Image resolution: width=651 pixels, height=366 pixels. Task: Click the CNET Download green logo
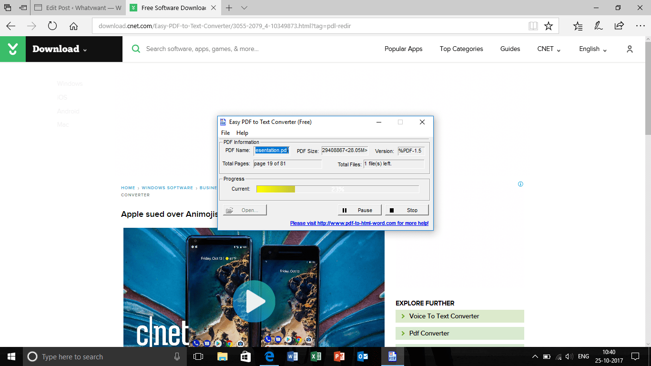tap(13, 49)
